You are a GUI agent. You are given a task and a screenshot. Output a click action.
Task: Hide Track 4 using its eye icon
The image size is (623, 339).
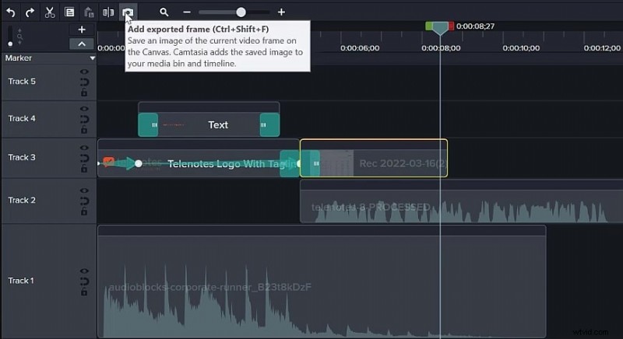click(x=84, y=109)
